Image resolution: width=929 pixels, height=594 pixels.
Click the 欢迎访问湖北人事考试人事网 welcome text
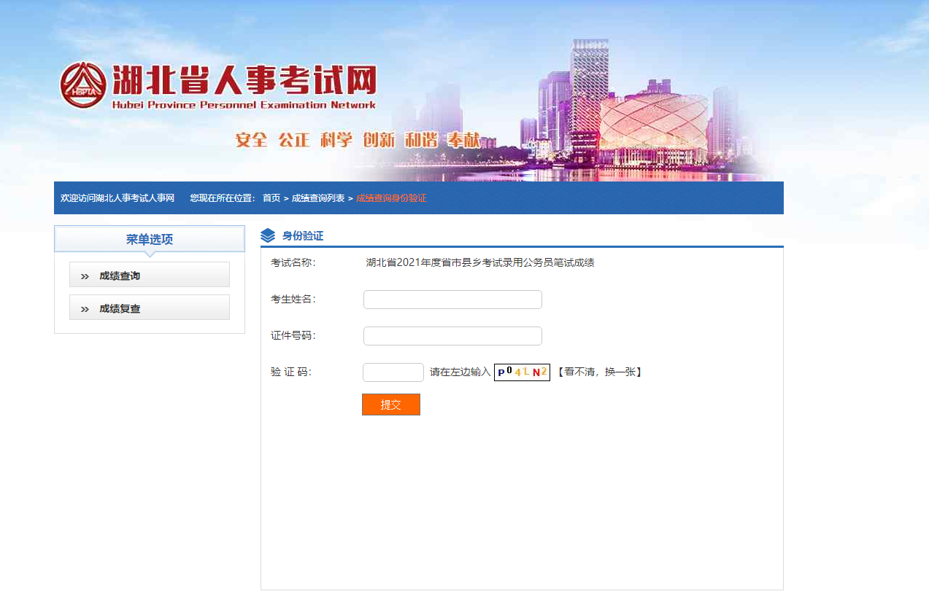(x=117, y=198)
